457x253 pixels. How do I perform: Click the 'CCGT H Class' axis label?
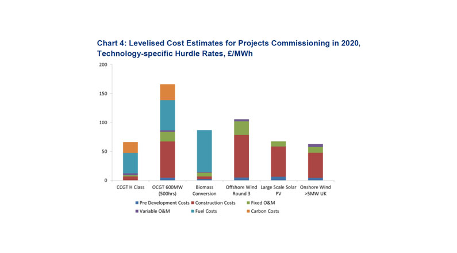tap(130, 187)
